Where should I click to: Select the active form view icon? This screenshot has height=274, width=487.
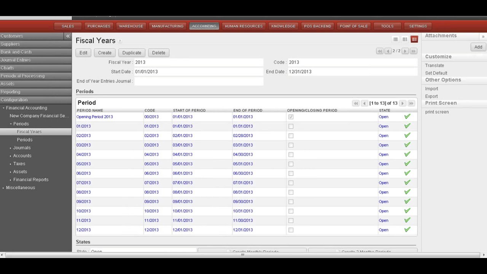click(414, 40)
